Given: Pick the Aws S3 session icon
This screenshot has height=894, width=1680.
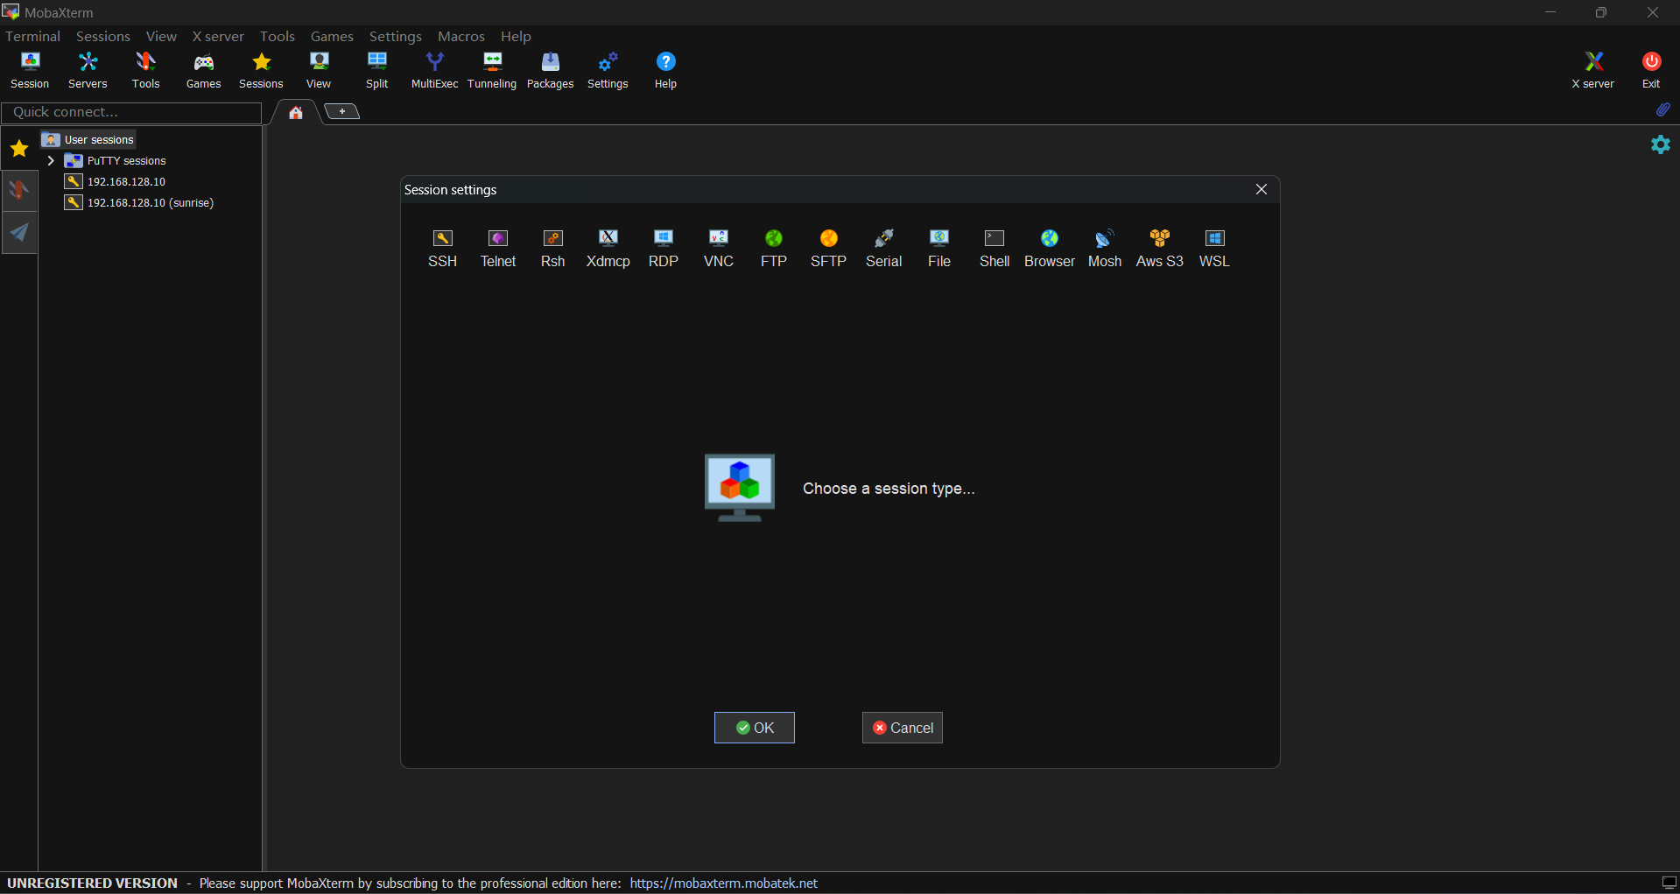Looking at the screenshot, I should pyautogui.click(x=1159, y=248).
